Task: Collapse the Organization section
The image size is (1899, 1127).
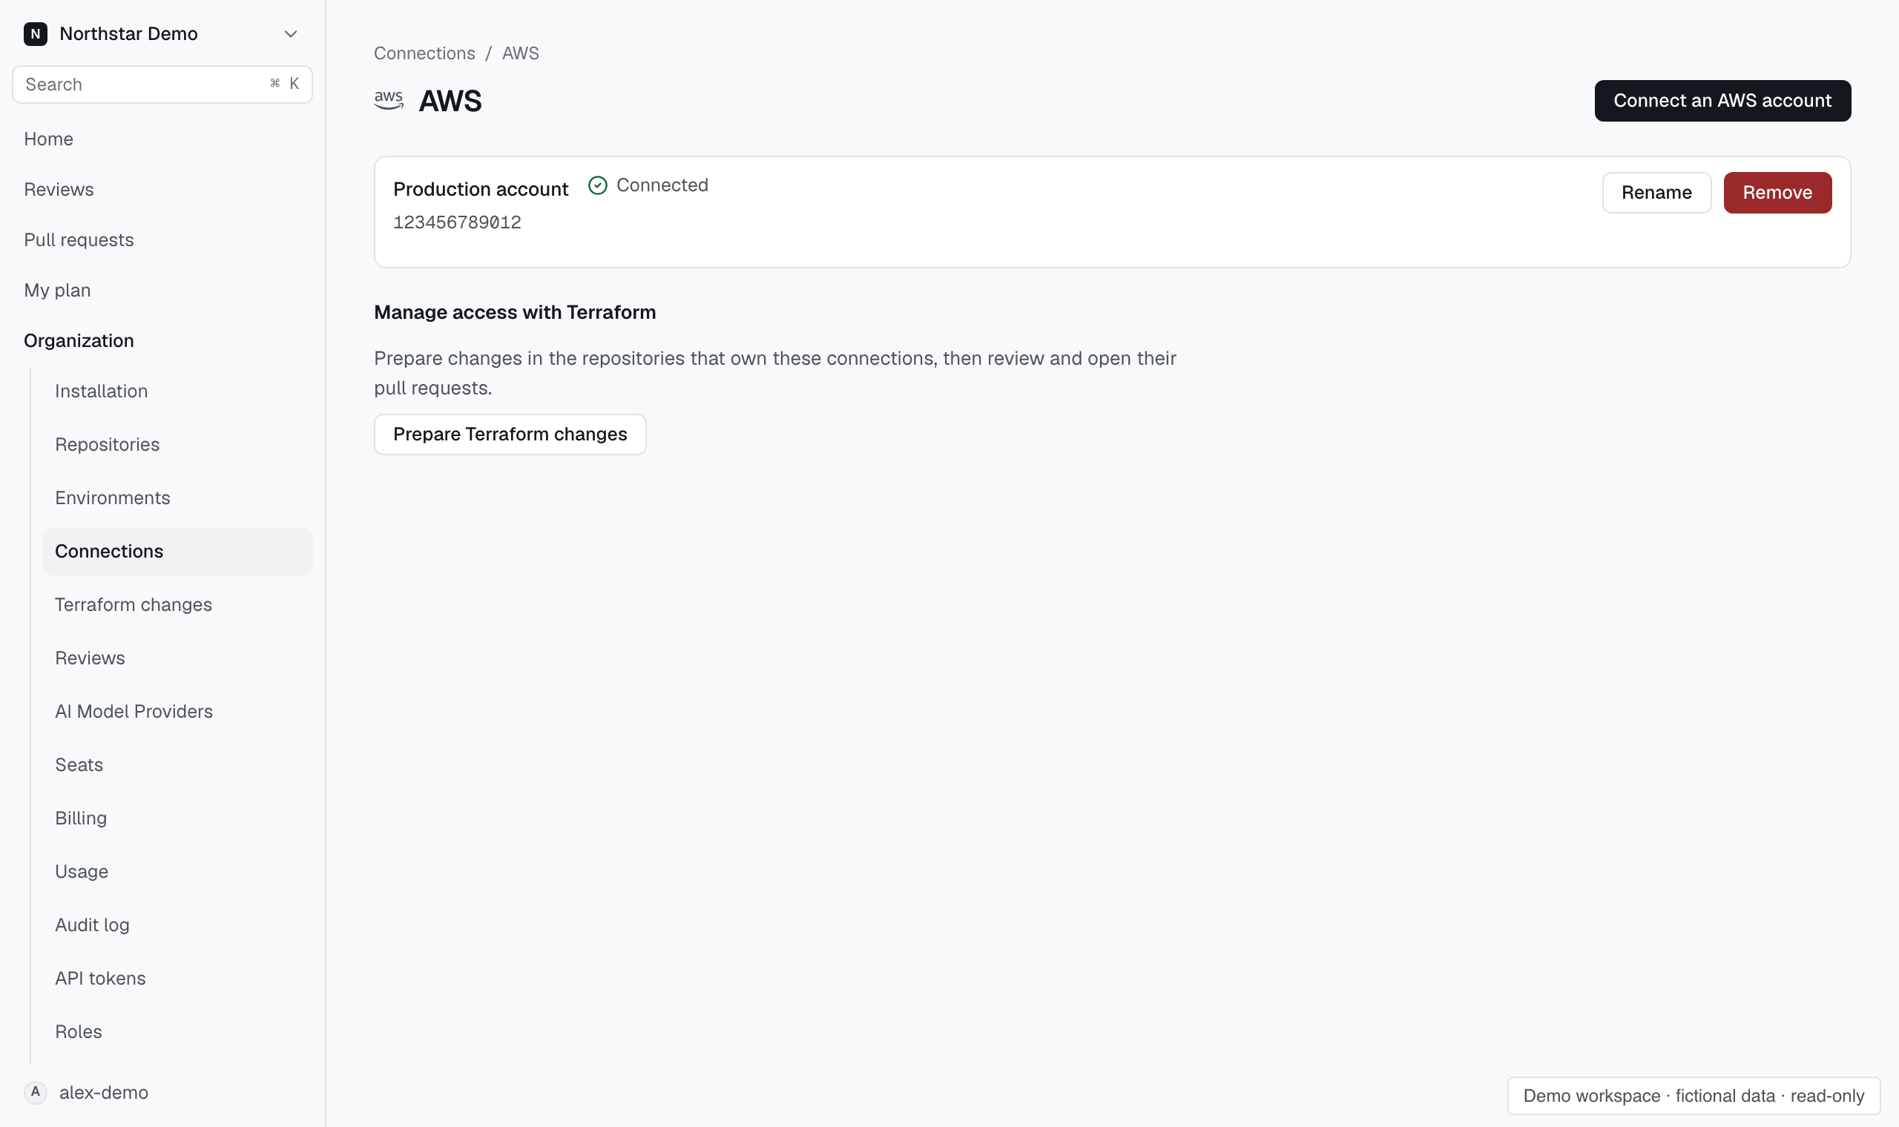Action: tap(78, 340)
